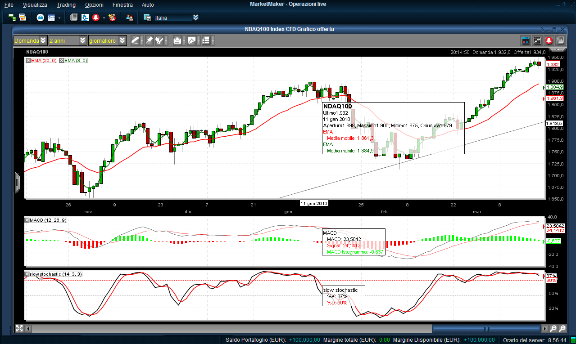Select the line drawing tool
The image size is (576, 344).
(135, 40)
